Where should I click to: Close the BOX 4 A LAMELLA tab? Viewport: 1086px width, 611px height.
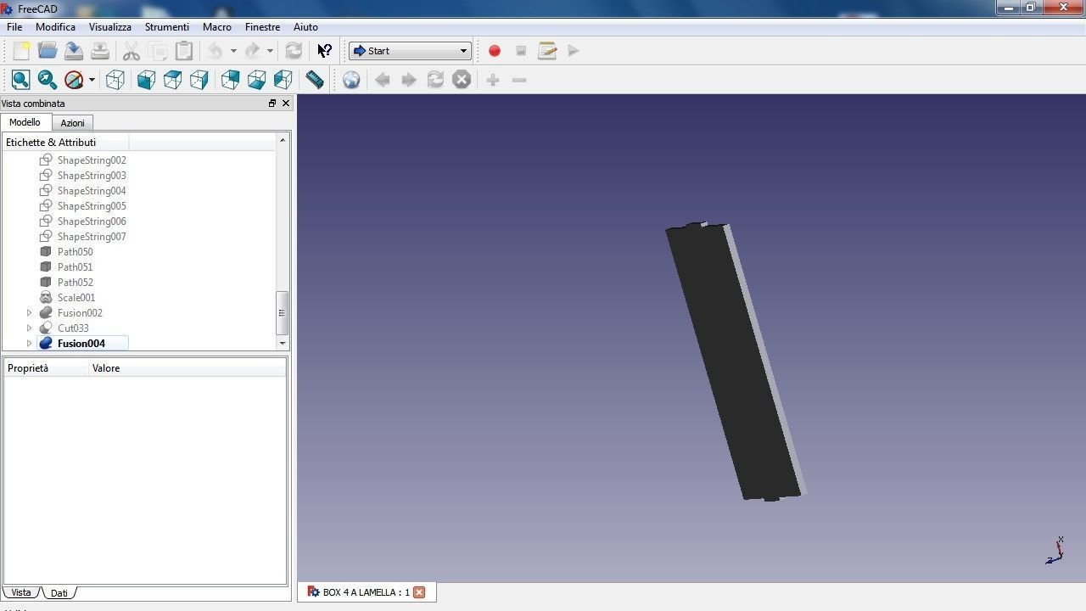point(419,592)
